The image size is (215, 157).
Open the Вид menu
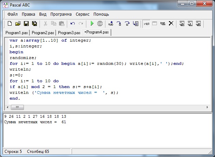43,14
